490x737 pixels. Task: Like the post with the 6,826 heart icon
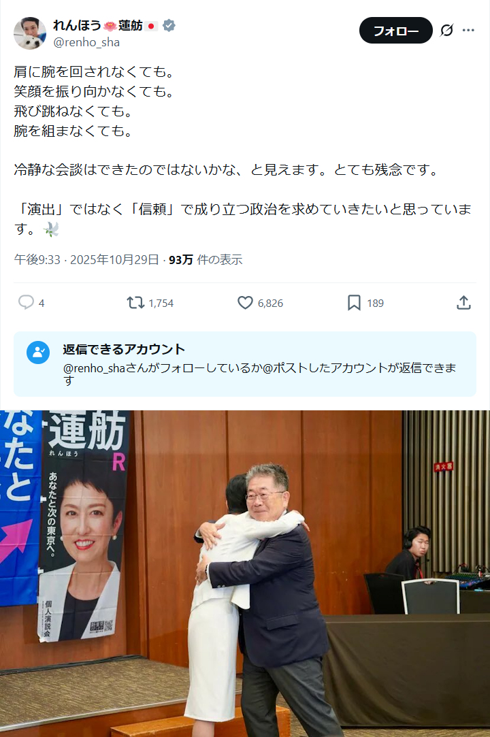click(245, 303)
